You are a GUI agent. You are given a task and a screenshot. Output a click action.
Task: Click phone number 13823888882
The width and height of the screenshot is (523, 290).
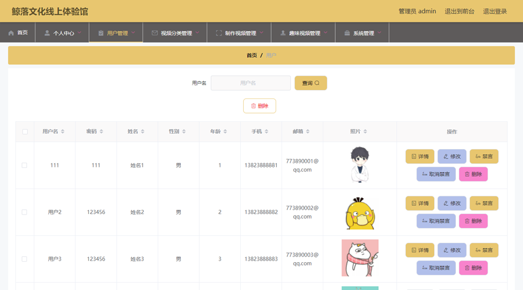[x=261, y=212]
